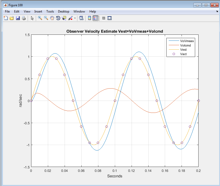This screenshot has height=186, width=220.
Task: Click the plot title Observer Velocity Estimate
Action: [x=115, y=31]
